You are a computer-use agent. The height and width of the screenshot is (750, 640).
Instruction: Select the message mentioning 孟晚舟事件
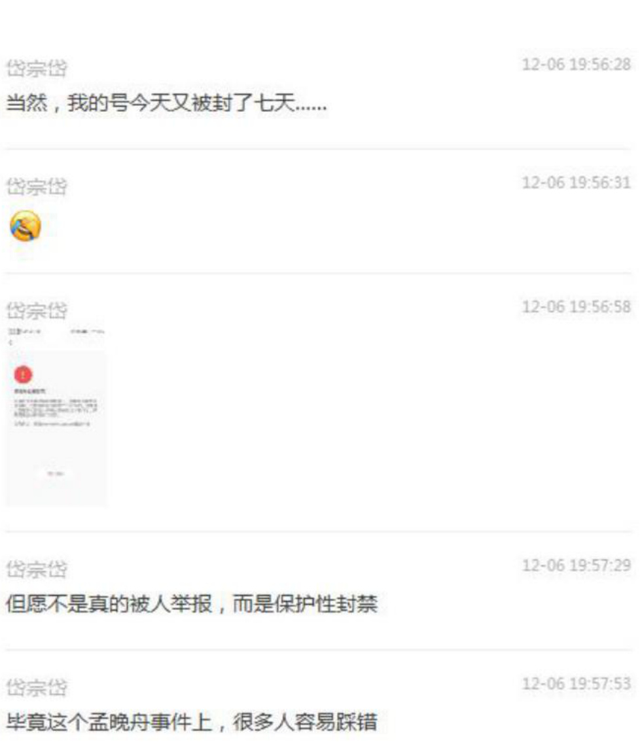click(x=192, y=723)
